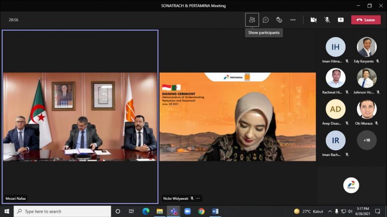
Task: Select Edy Karyanto participant photo
Action: coord(367,47)
